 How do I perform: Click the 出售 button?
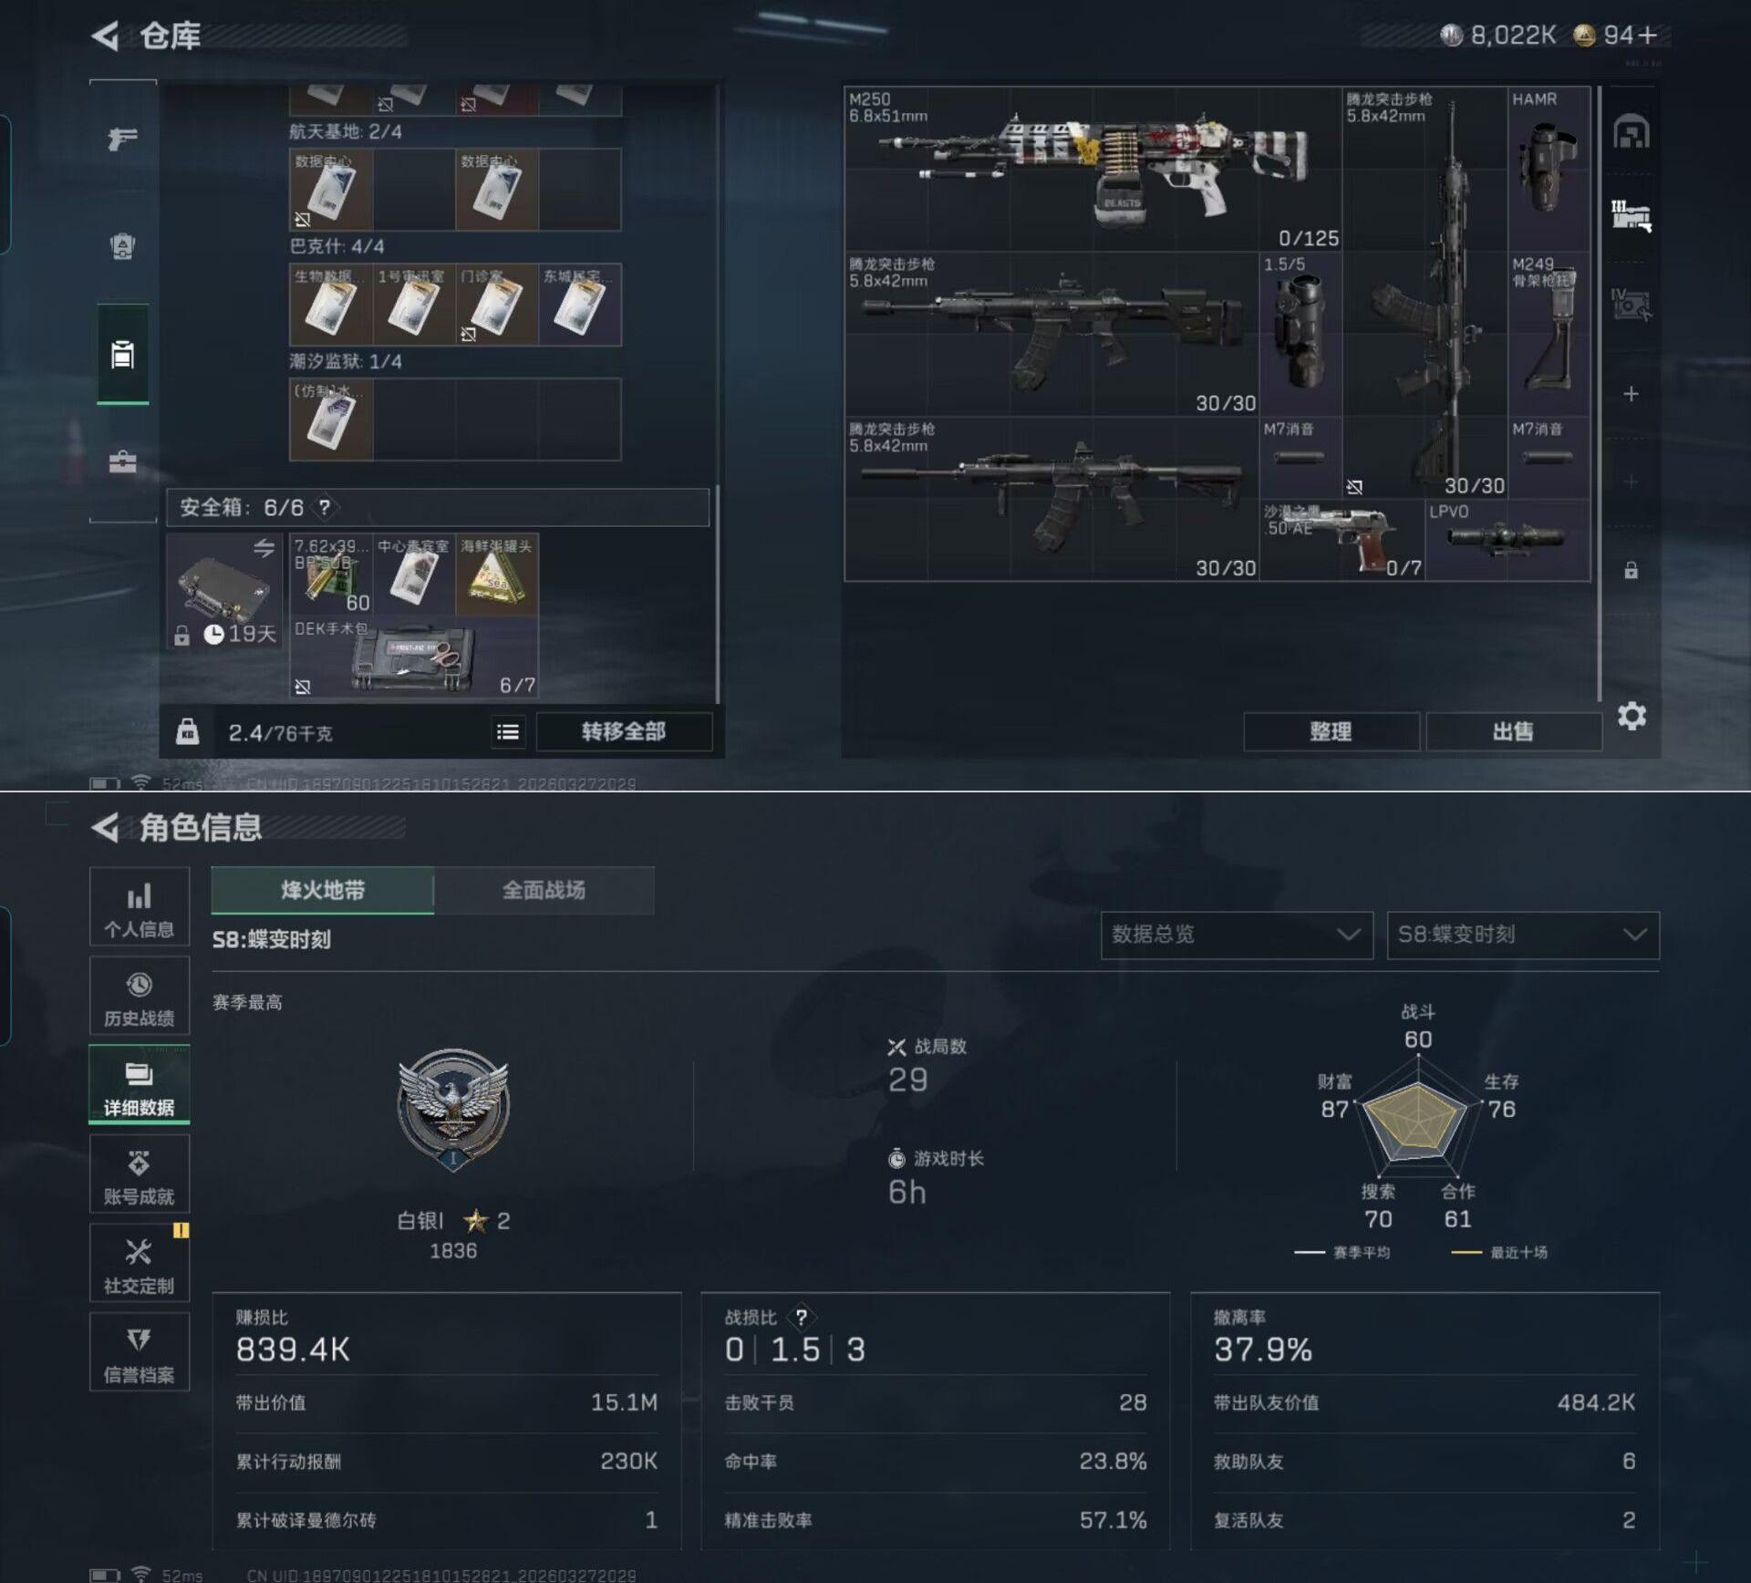click(1514, 731)
